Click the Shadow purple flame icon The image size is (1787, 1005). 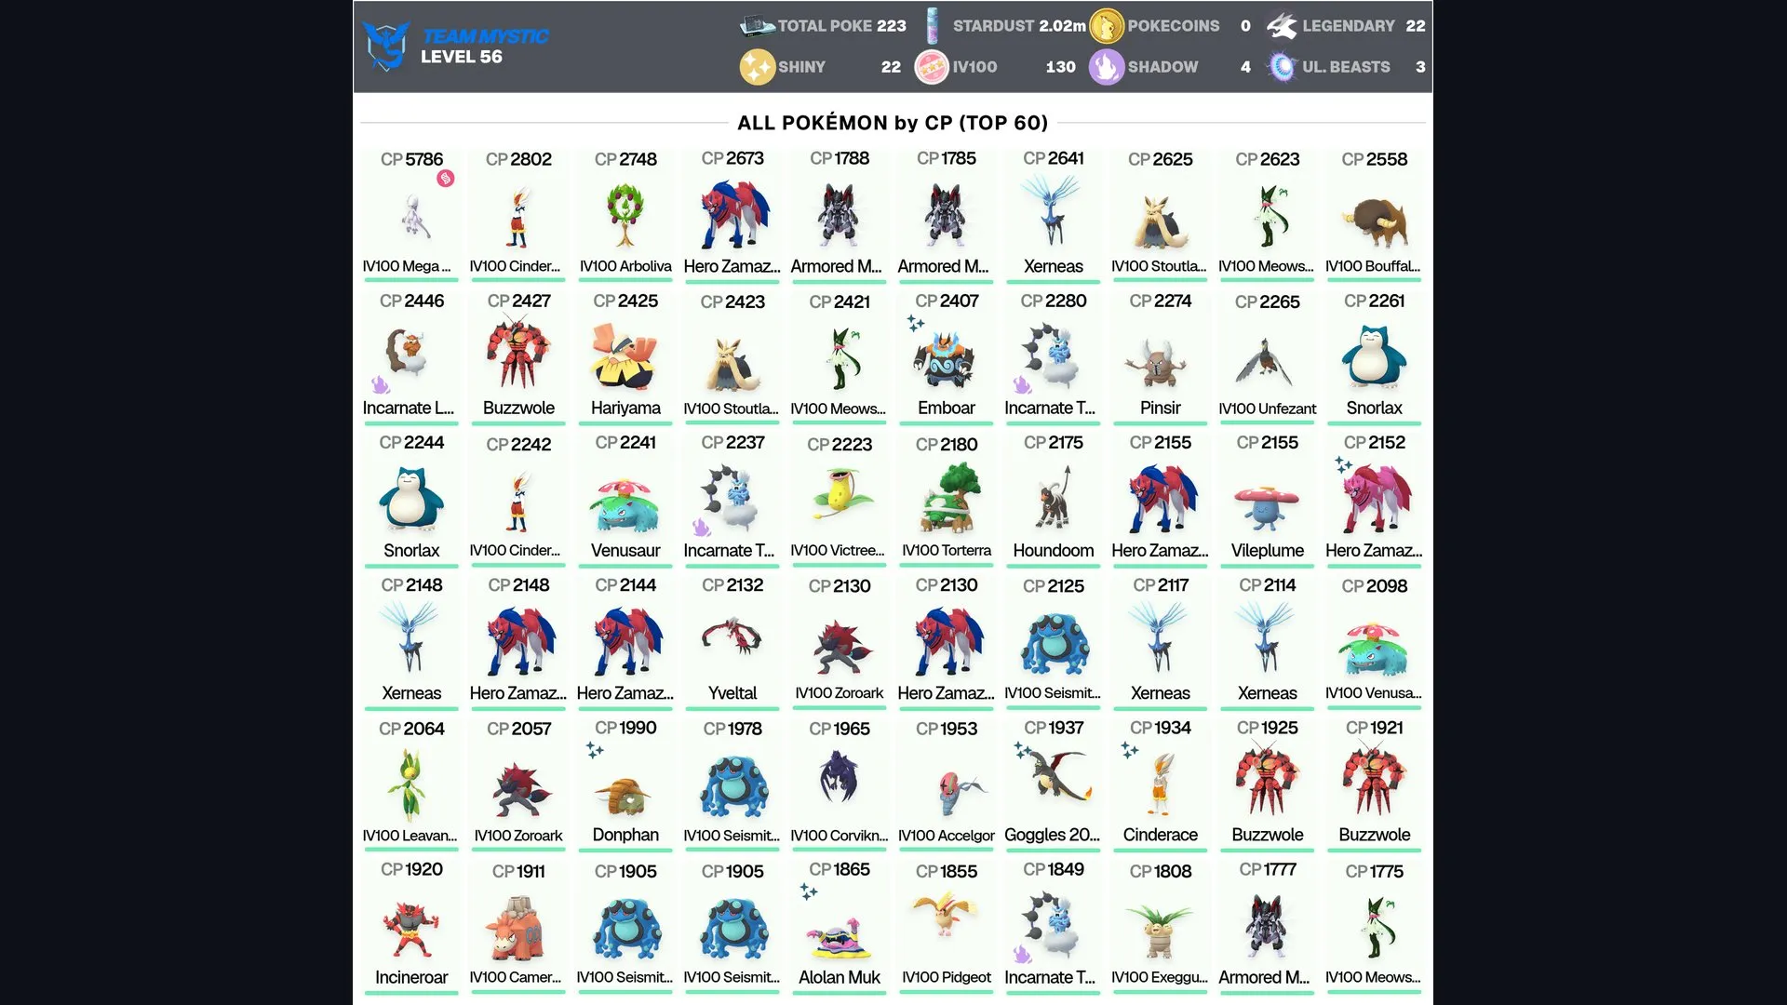coord(1107,67)
